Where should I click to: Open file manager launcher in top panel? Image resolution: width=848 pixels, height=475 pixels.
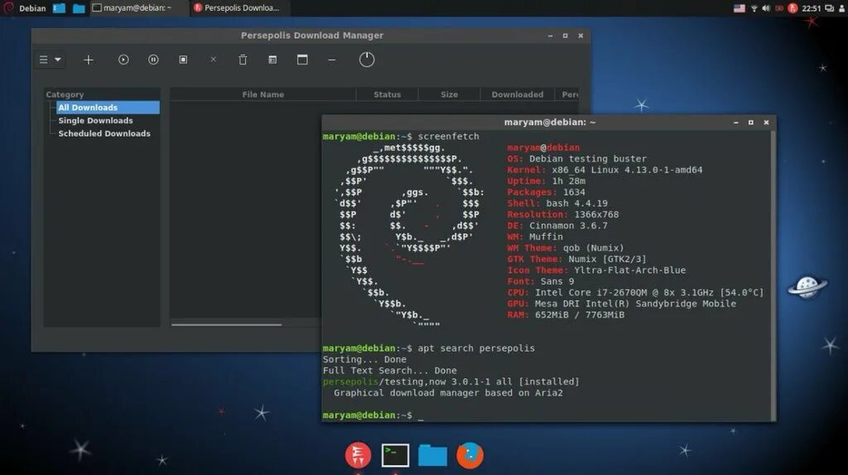[79, 8]
